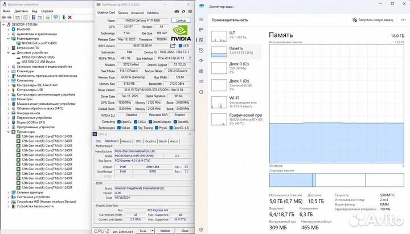Click the GPU-Z refresh icon

click(183, 11)
